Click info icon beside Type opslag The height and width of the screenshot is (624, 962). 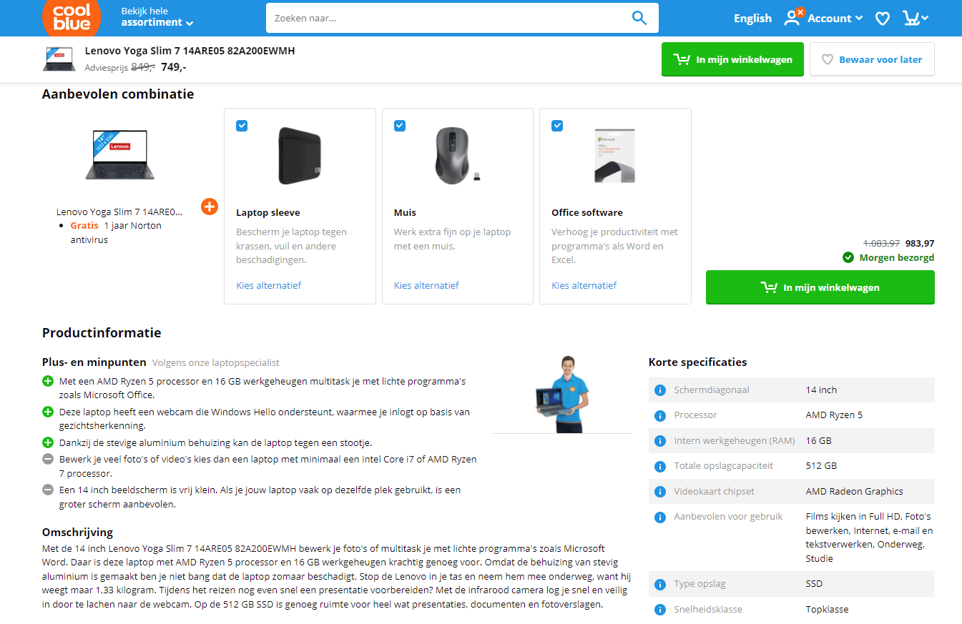tap(660, 584)
